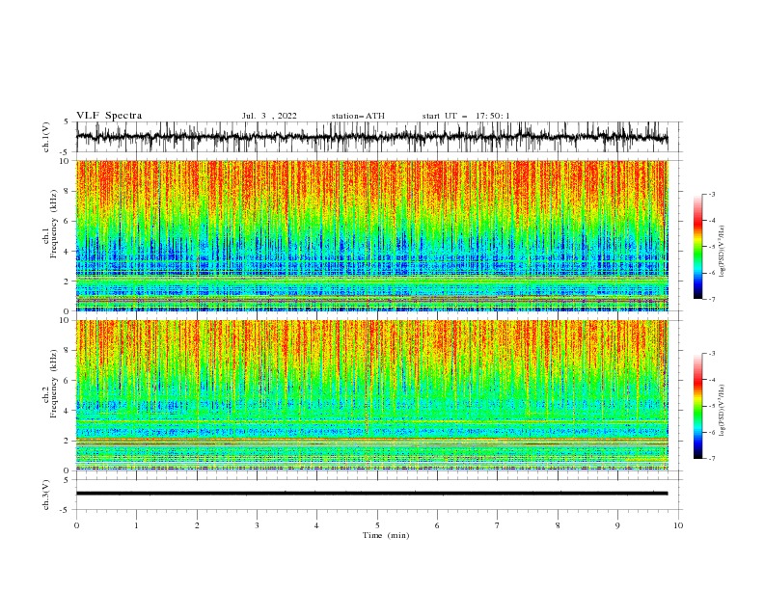764x590 pixels.
Task: Click the time axis tick label '9'
Action: (617, 525)
